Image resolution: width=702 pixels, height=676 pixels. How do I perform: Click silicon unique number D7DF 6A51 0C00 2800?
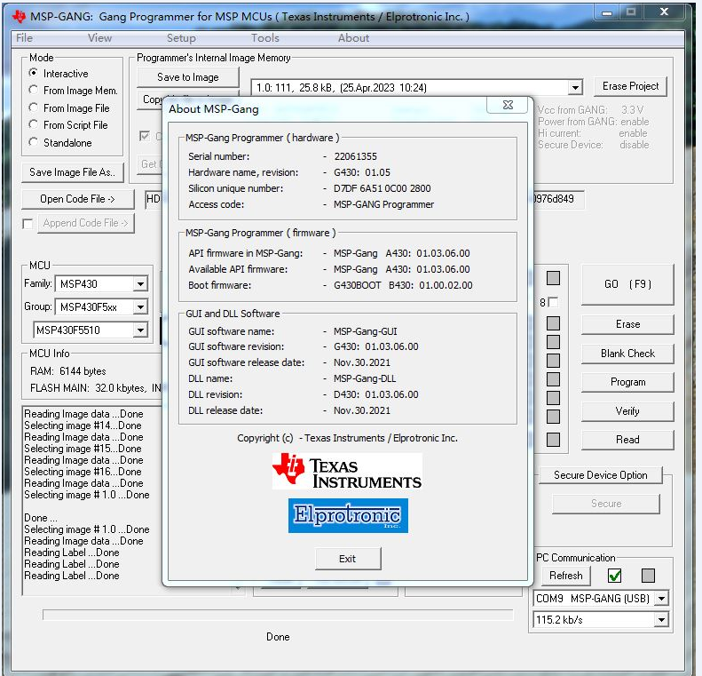(x=383, y=188)
